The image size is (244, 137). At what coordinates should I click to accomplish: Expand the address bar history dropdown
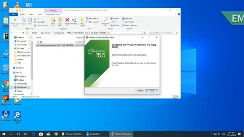(142, 33)
